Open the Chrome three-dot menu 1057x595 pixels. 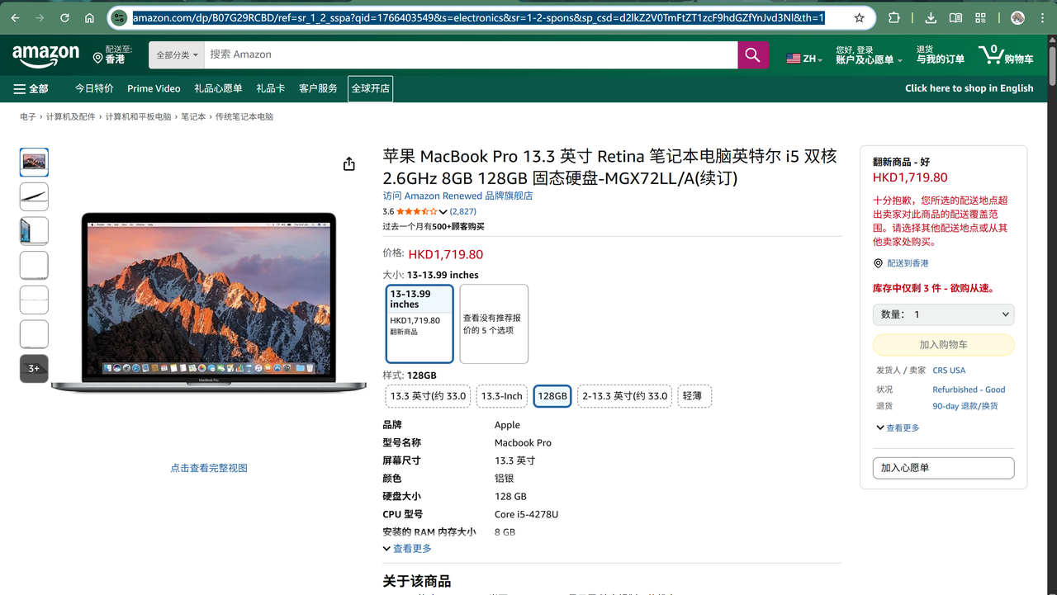[1042, 17]
